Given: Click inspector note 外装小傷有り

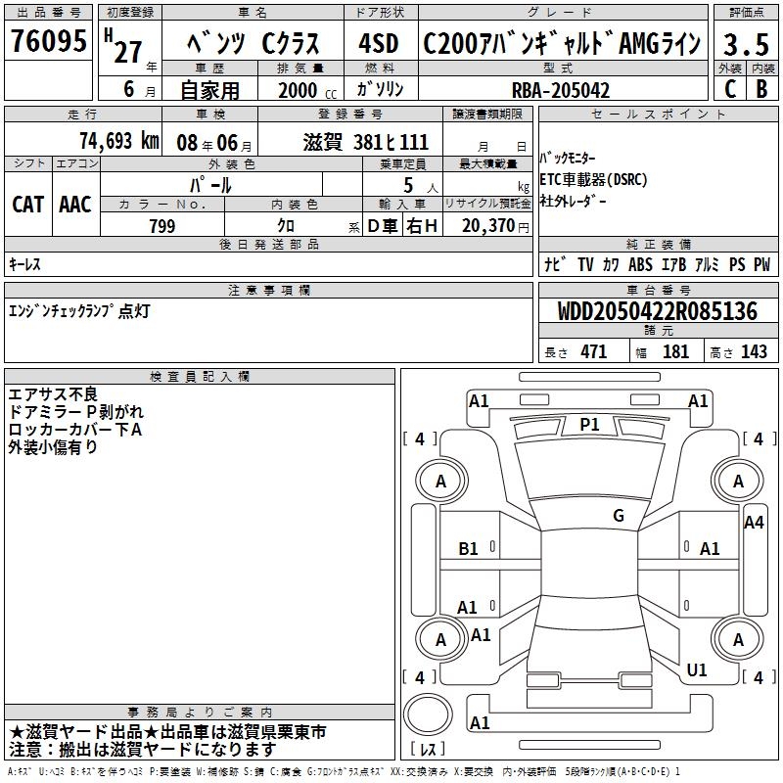Looking at the screenshot, I should (x=53, y=447).
